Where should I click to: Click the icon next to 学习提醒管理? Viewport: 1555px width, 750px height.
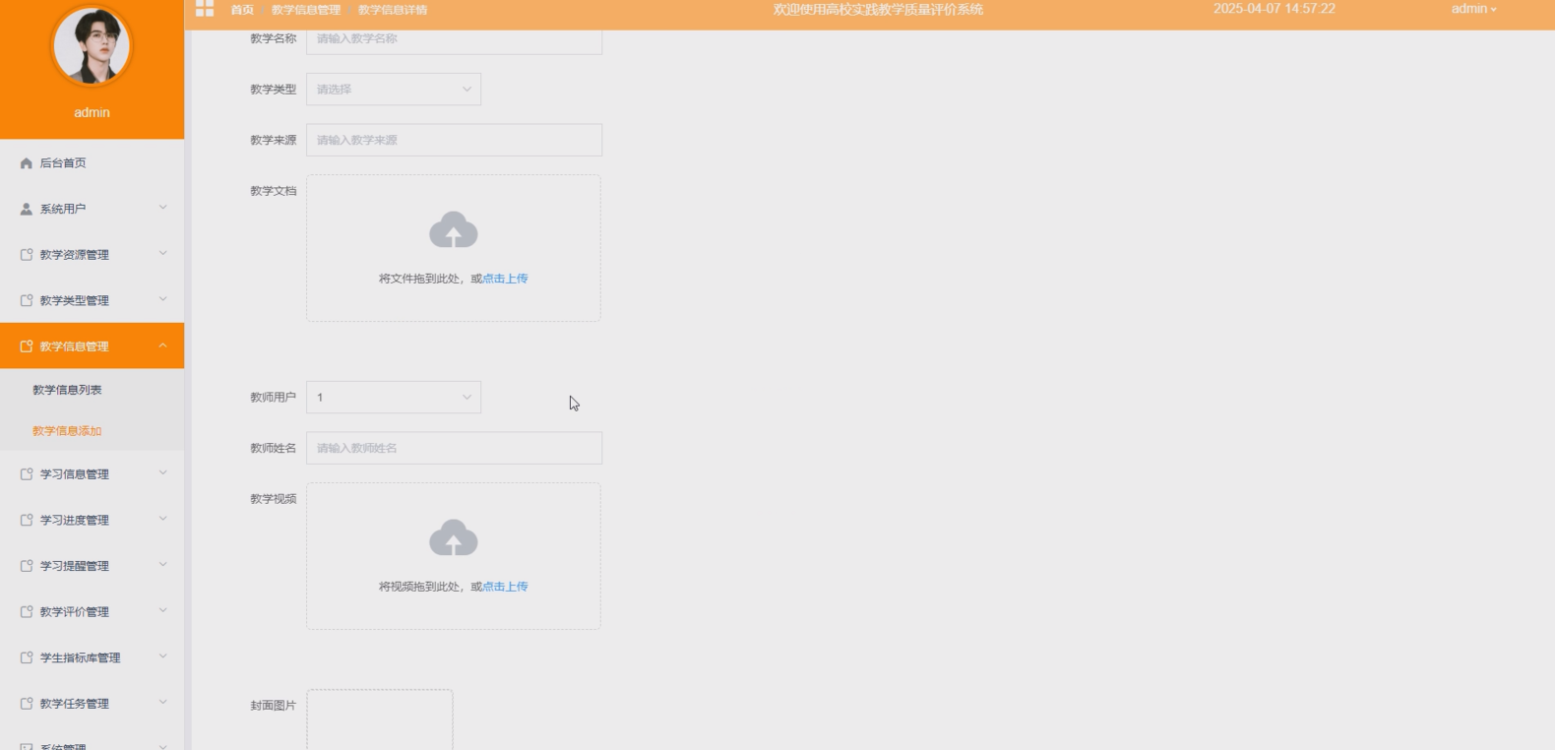(27, 566)
